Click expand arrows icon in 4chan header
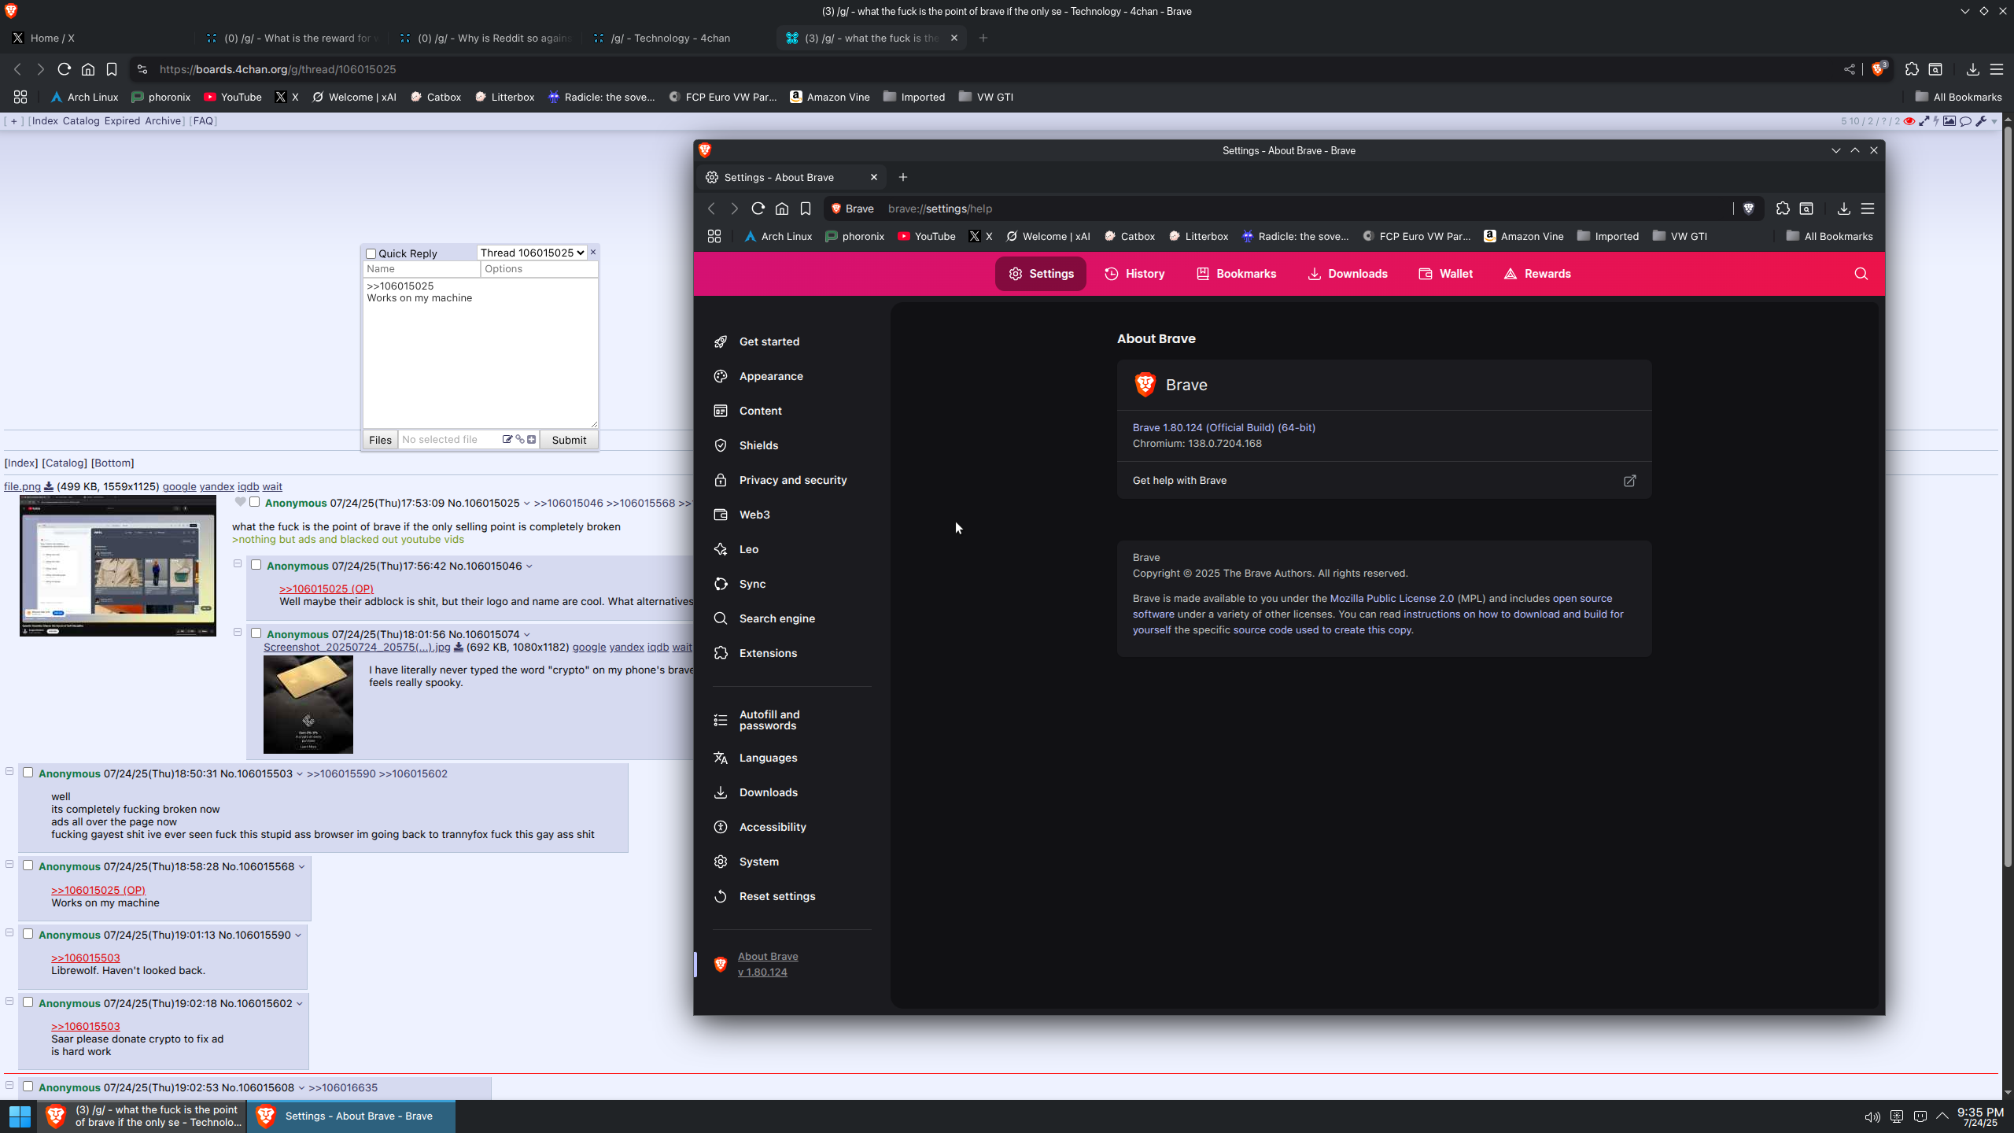The image size is (2014, 1133). (x=1924, y=121)
